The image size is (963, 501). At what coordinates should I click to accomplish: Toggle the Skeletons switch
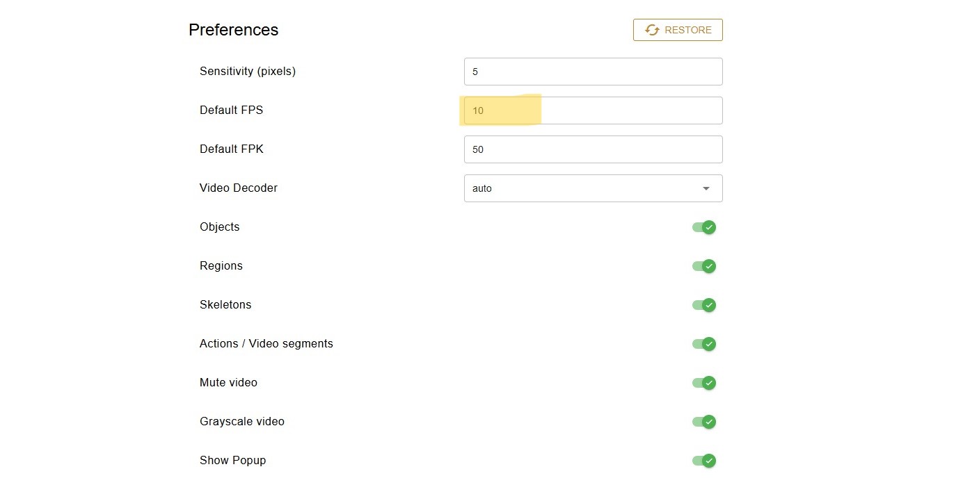tap(703, 305)
